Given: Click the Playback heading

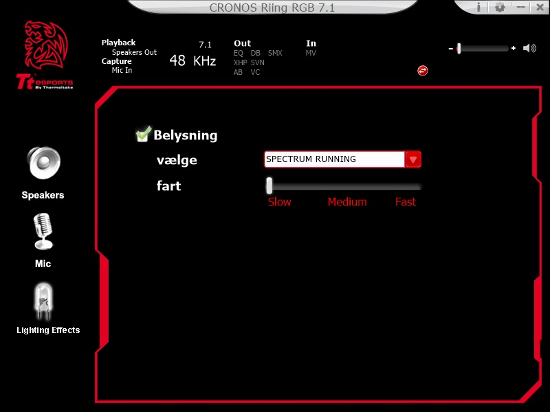Looking at the screenshot, I should coord(118,43).
